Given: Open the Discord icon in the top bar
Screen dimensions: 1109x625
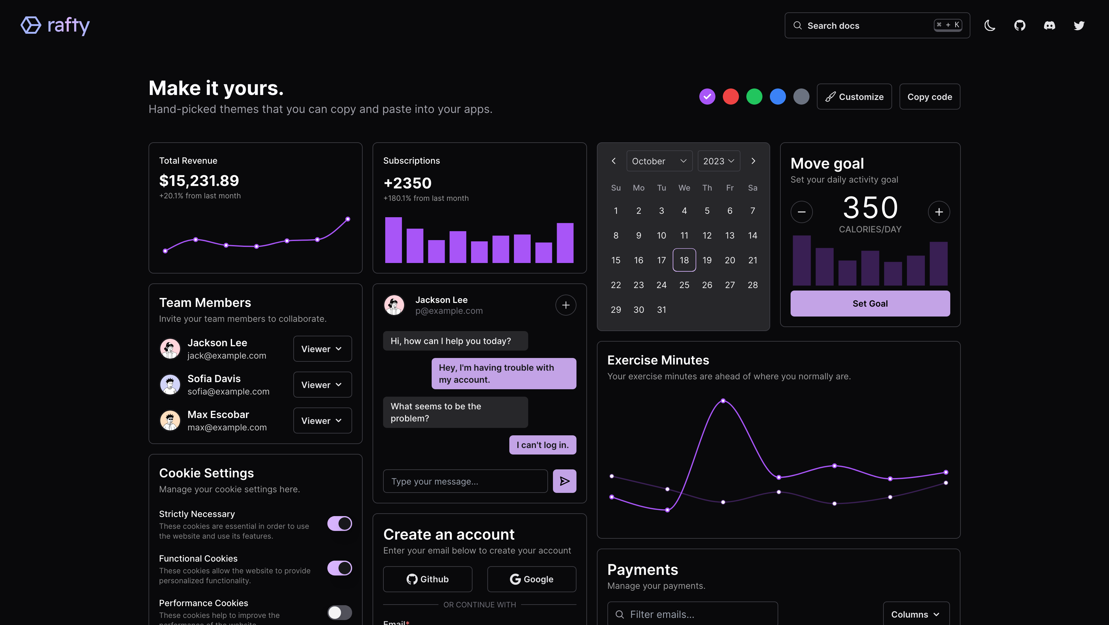Looking at the screenshot, I should tap(1050, 25).
